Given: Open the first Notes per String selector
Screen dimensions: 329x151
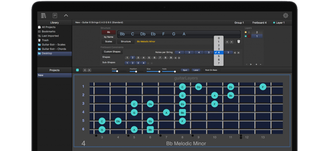Looking at the screenshot, I should 179,52.
